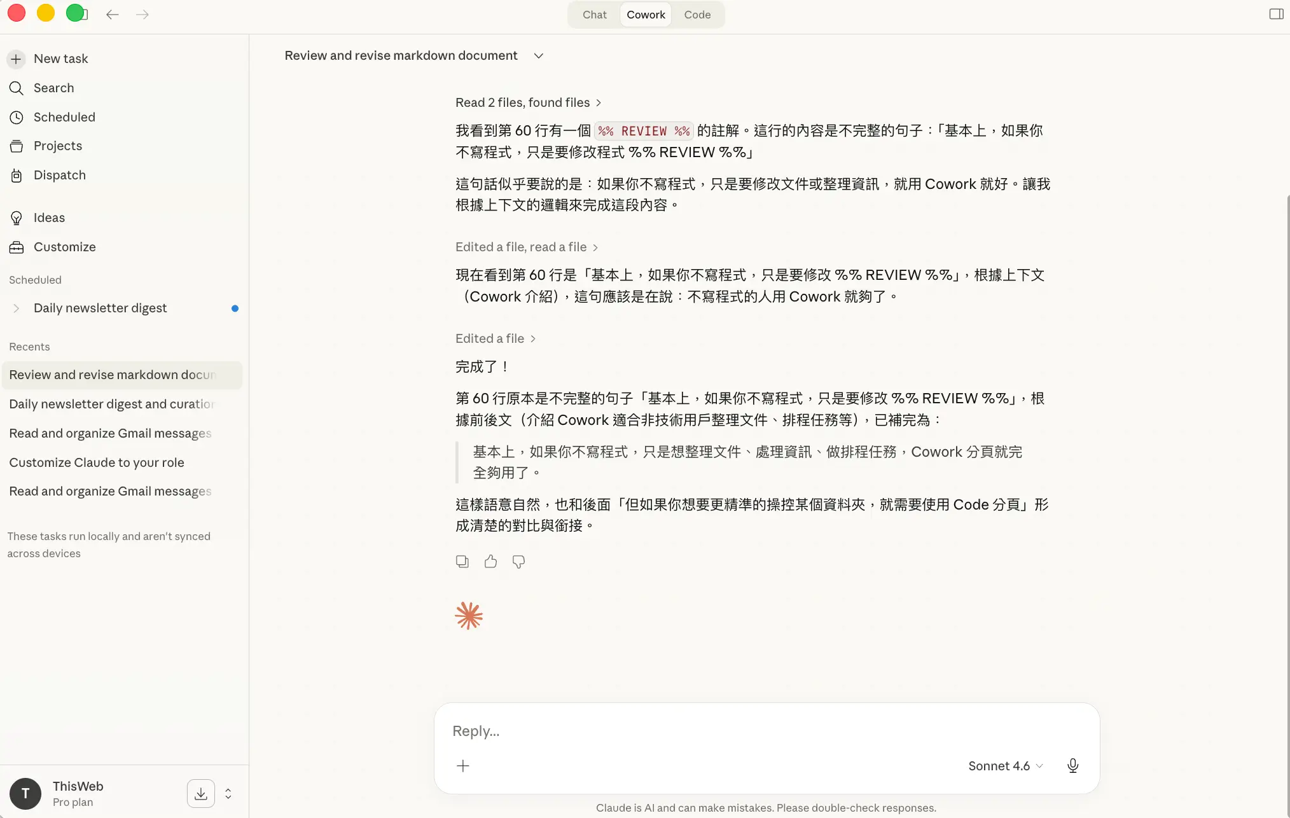Toggle the right side panel
Viewport: 1290px width, 818px height.
click(1275, 13)
